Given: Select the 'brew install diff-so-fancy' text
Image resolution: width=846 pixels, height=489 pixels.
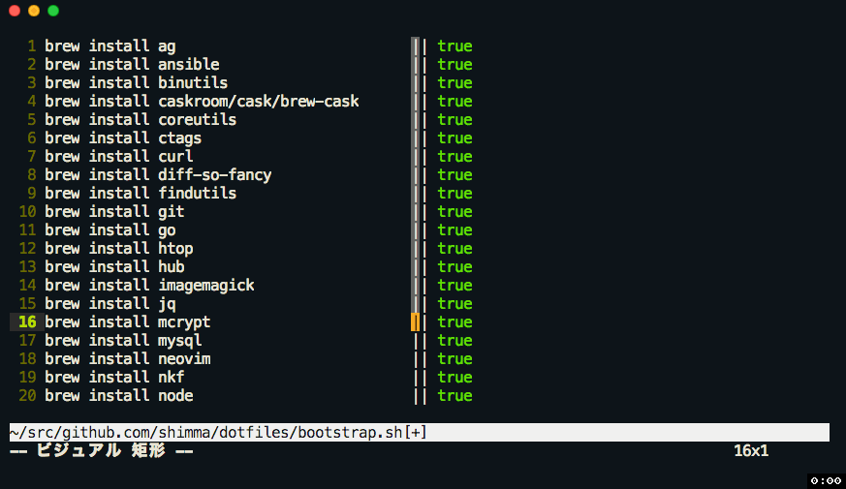Looking at the screenshot, I should point(158,174).
